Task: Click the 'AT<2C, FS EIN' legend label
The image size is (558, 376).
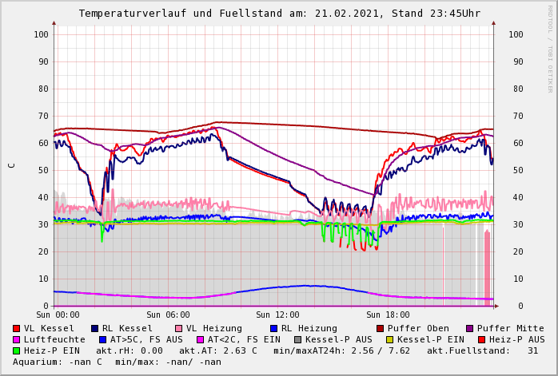Action: (244, 339)
